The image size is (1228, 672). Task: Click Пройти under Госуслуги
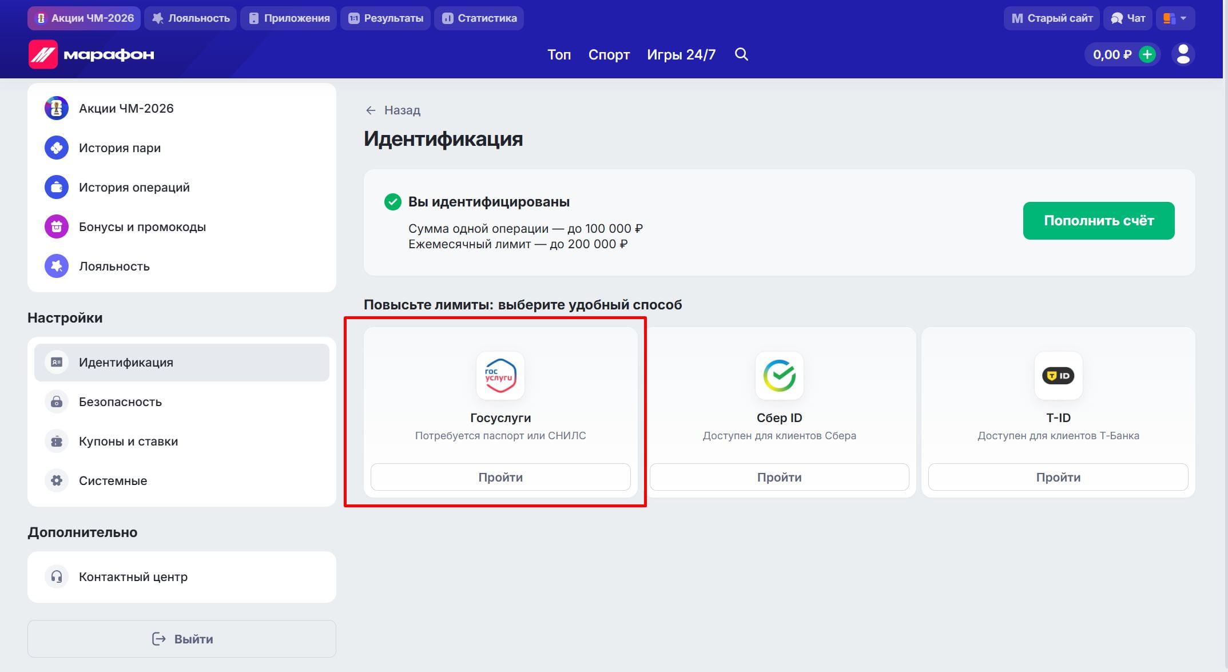pyautogui.click(x=500, y=477)
